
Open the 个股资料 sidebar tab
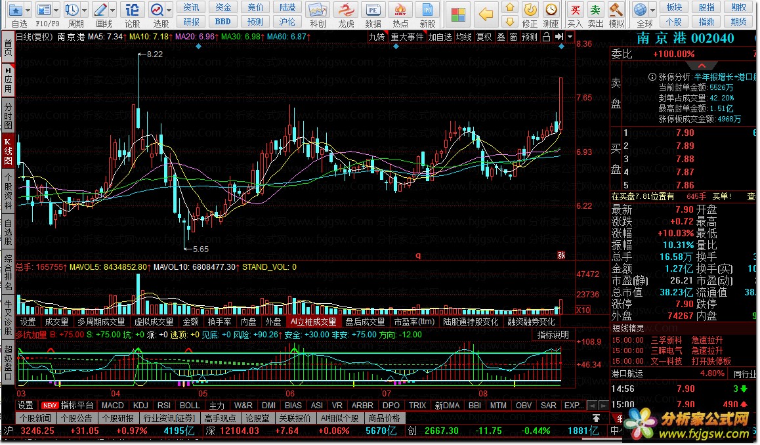coord(8,192)
